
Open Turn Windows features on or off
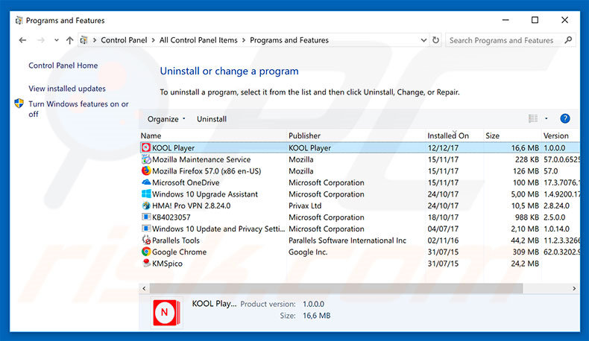(78, 109)
